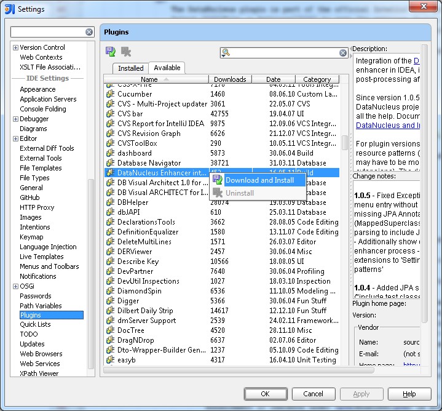The width and height of the screenshot is (442, 411).
Task: Click the Dilbert Daily Strip plugin icon
Action: tap(110, 310)
